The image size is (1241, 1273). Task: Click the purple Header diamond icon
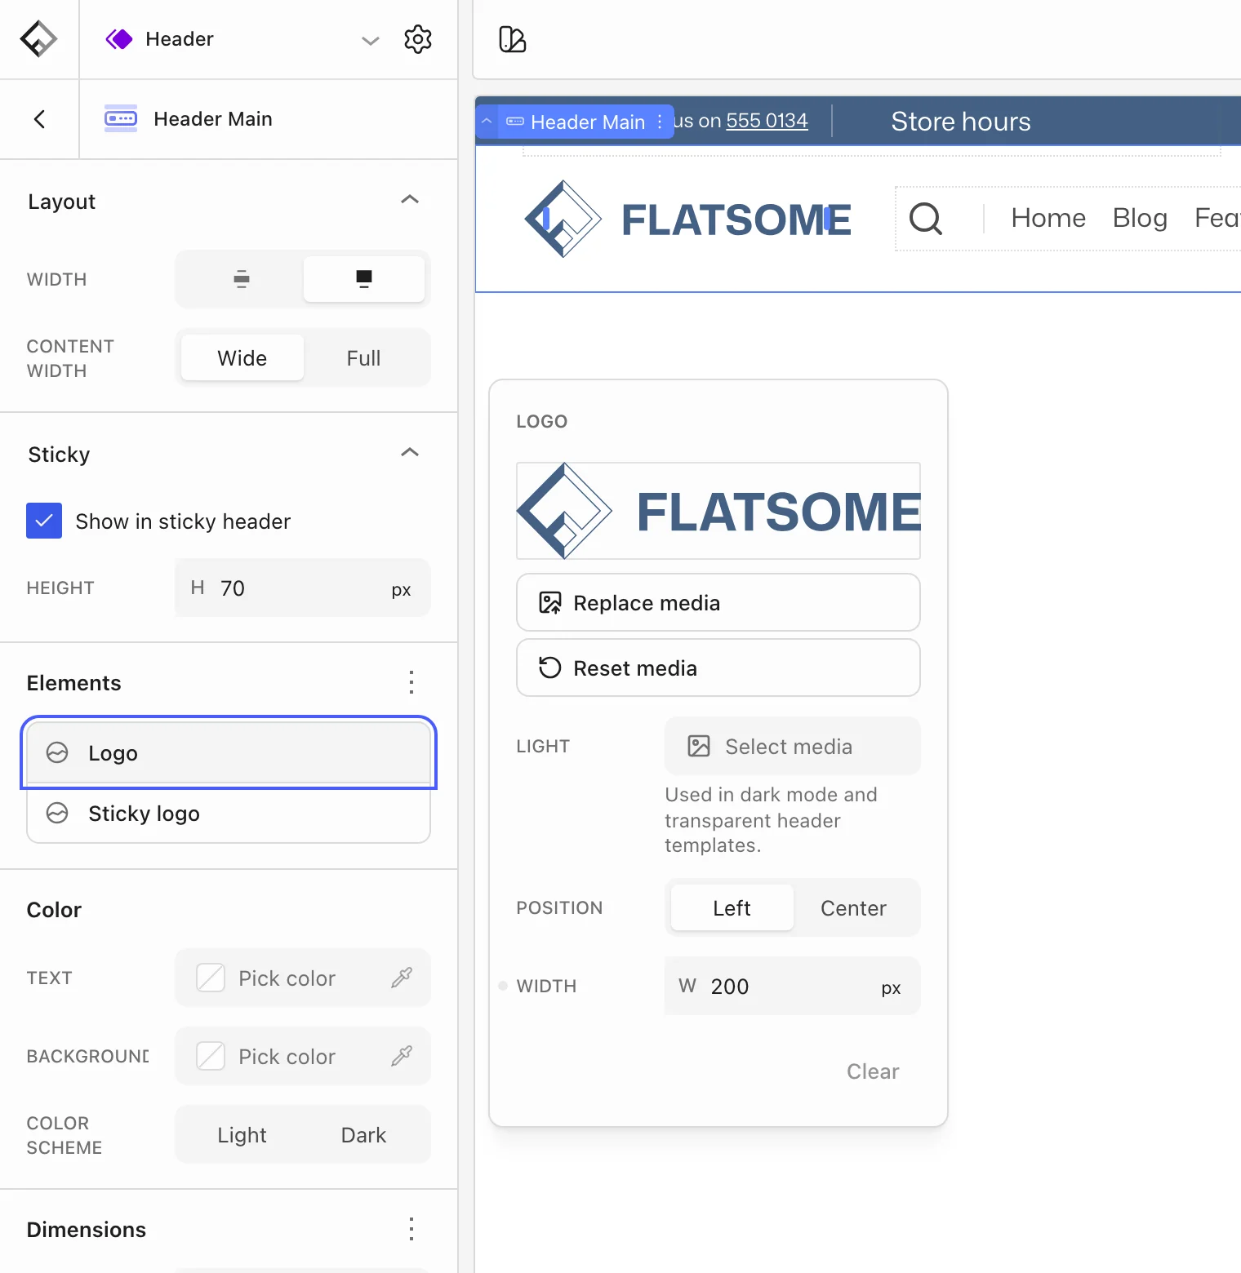119,39
